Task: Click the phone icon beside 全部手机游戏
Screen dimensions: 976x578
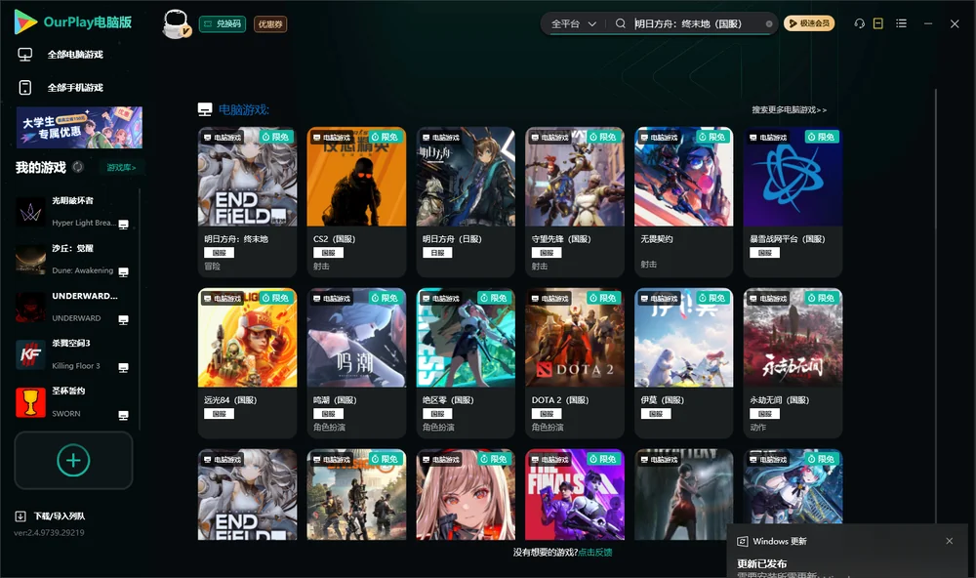Action: pos(25,87)
